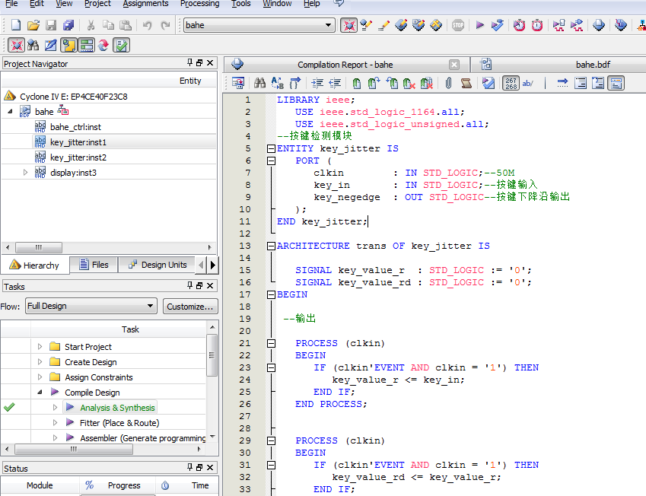Click the Save file icon
Viewport: 646px width, 496px height.
pyautogui.click(x=51, y=25)
